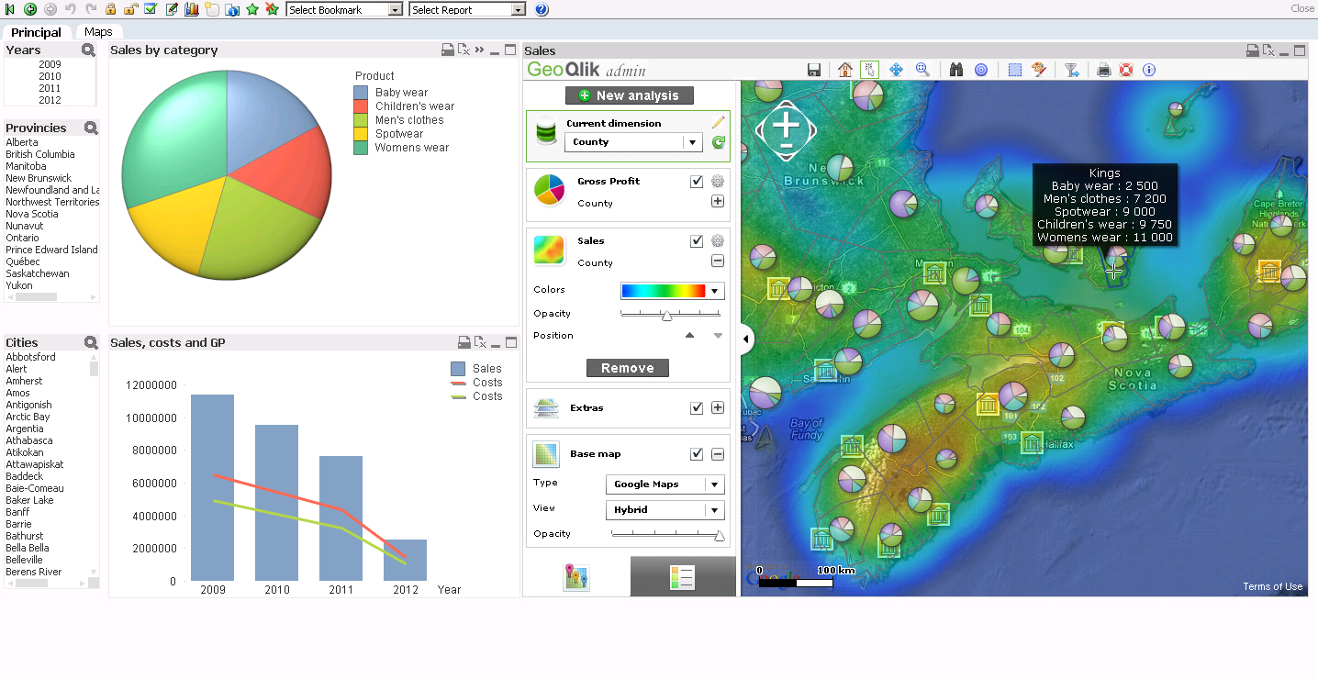Click the rectangular selection tool in GeoQlik toolbar
Screen dimensions: 1318x679
pyautogui.click(x=1015, y=69)
